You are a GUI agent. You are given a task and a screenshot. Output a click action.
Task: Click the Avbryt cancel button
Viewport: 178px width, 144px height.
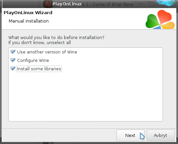pos(161,135)
